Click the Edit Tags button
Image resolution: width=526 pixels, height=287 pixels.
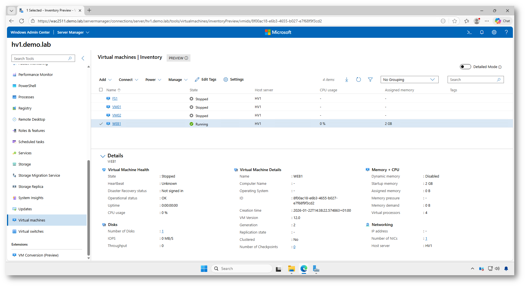click(x=206, y=80)
